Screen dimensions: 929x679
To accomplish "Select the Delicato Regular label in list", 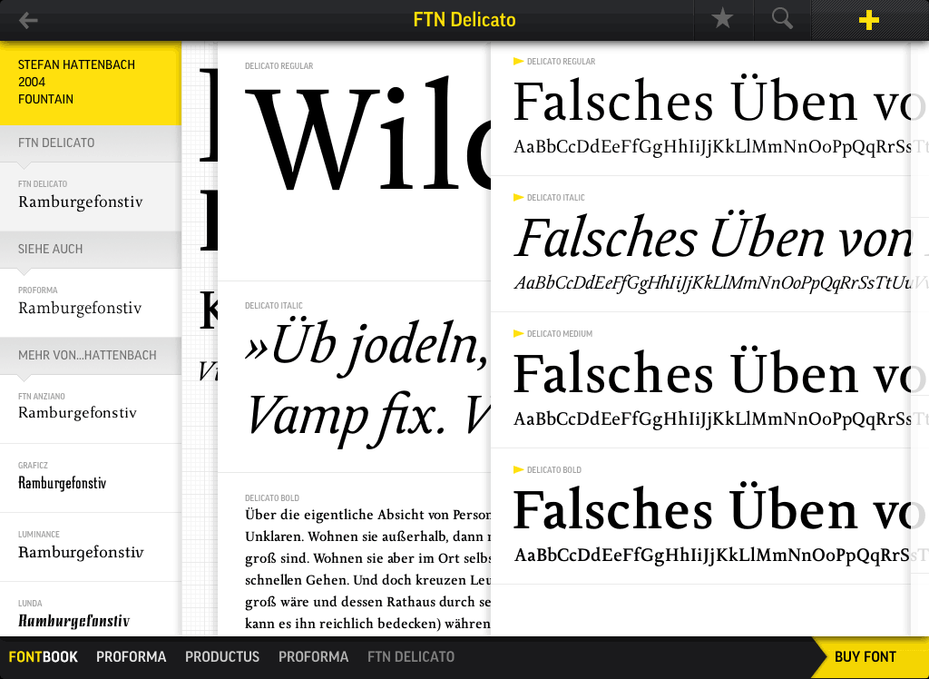I will [x=561, y=61].
